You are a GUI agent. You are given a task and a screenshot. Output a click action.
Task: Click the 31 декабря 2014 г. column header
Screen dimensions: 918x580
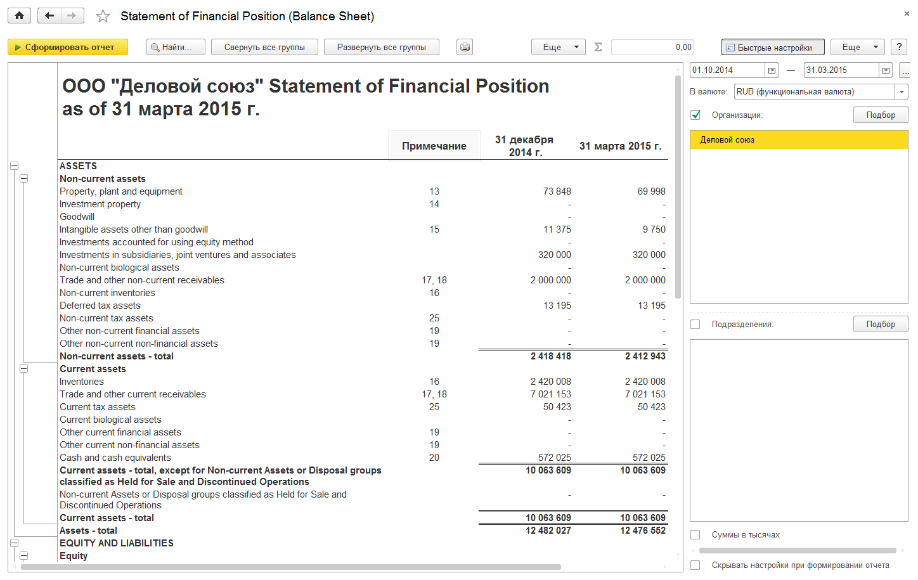(524, 146)
